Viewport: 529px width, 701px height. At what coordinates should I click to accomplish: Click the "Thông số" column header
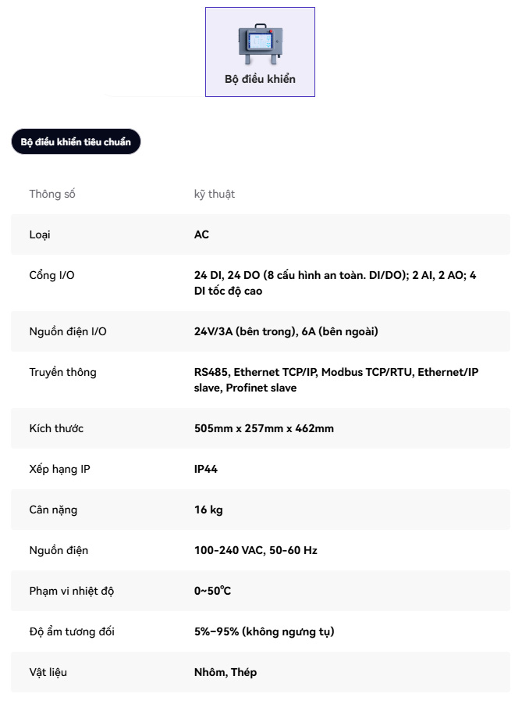coord(52,194)
